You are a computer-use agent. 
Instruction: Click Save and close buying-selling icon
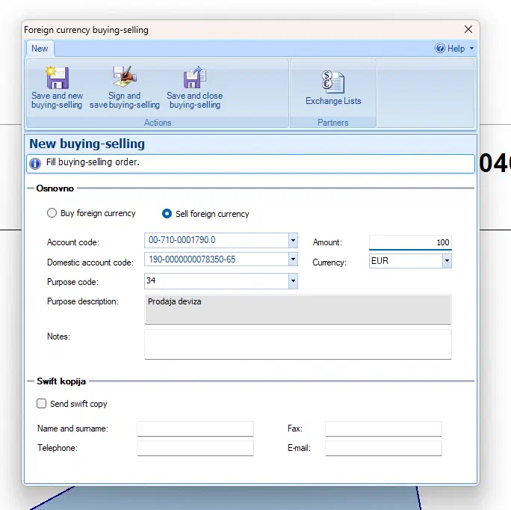pyautogui.click(x=194, y=78)
